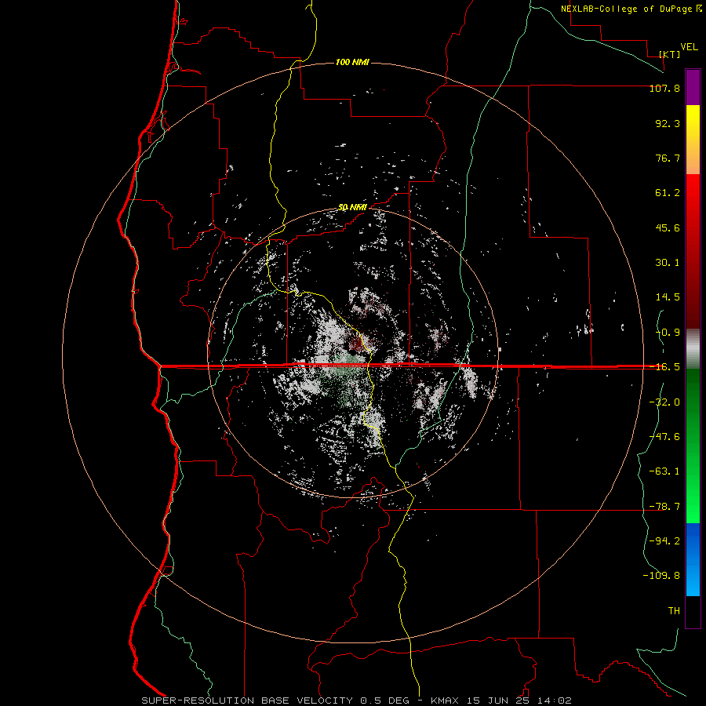Click the VEL legend heading
This screenshot has height=706, width=706.
coord(689,47)
